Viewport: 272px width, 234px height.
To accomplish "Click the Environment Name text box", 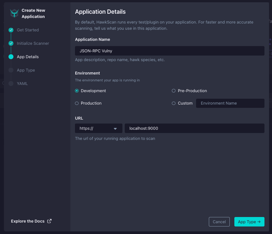I will tap(230, 103).
